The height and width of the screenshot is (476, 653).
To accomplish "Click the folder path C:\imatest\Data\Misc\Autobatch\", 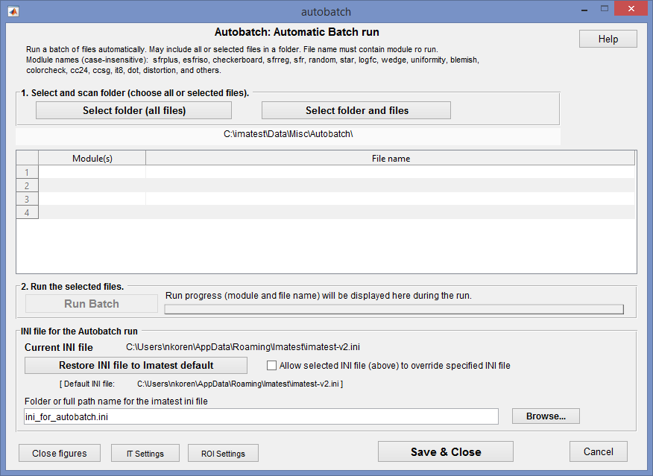I will 288,134.
